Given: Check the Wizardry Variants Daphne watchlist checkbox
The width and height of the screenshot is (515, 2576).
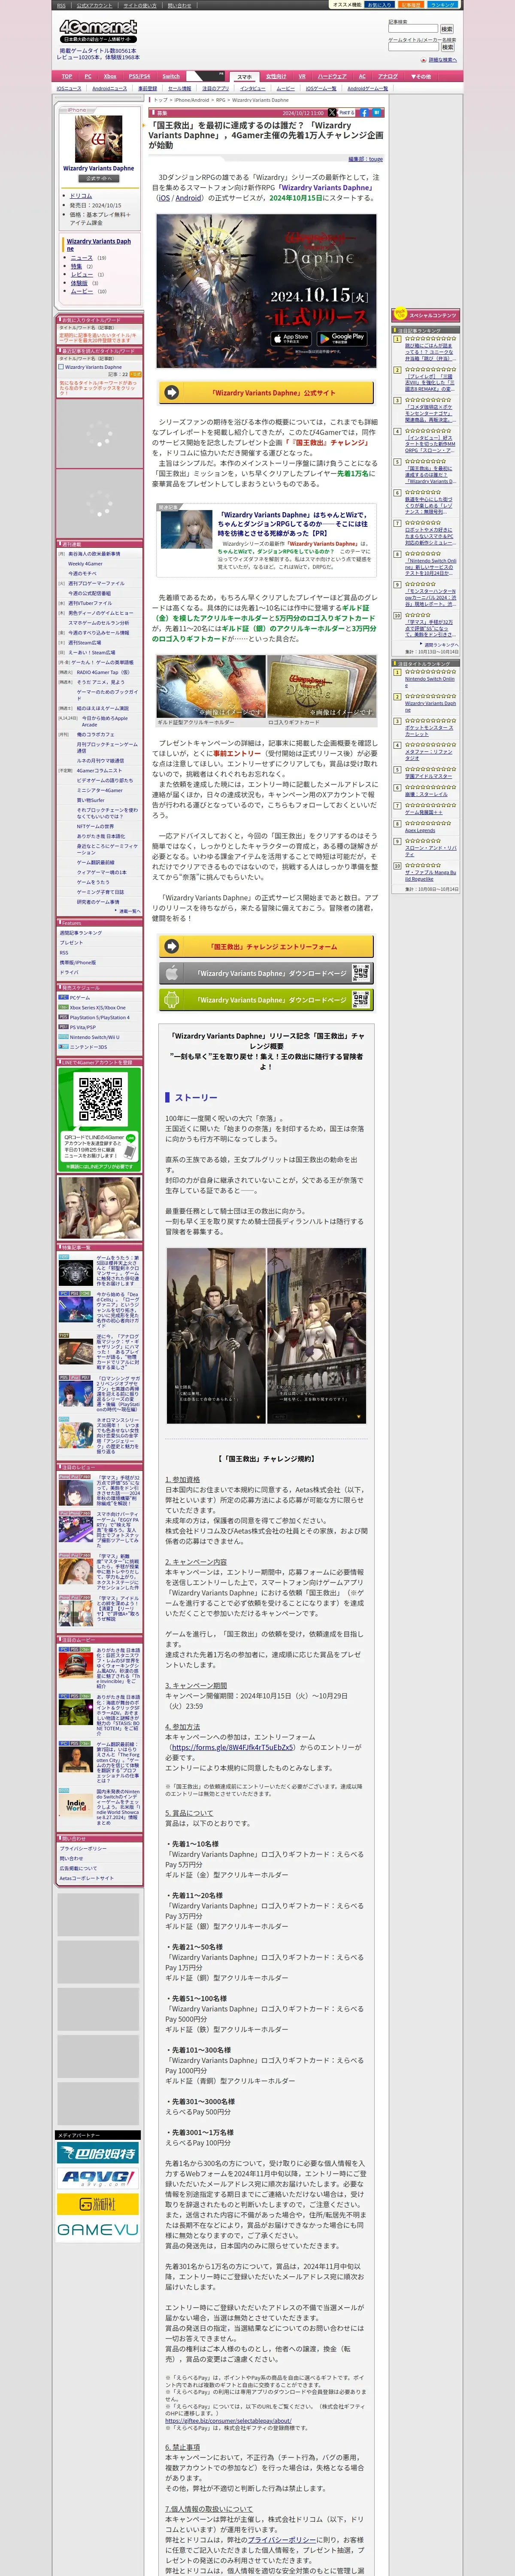Looking at the screenshot, I should 61,367.
